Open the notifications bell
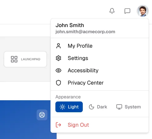This screenshot has height=139, width=152. pyautogui.click(x=112, y=11)
